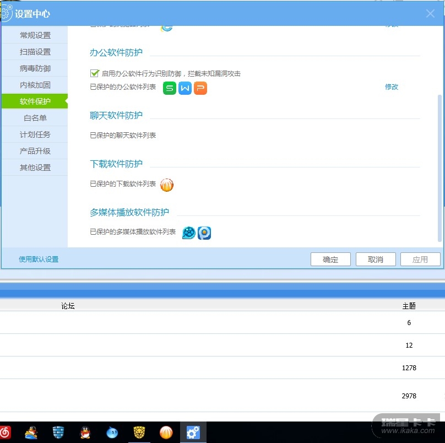Click the settings panel vertical scrollbar
Image resolution: width=445 pixels, height=443 pixels.
439,168
